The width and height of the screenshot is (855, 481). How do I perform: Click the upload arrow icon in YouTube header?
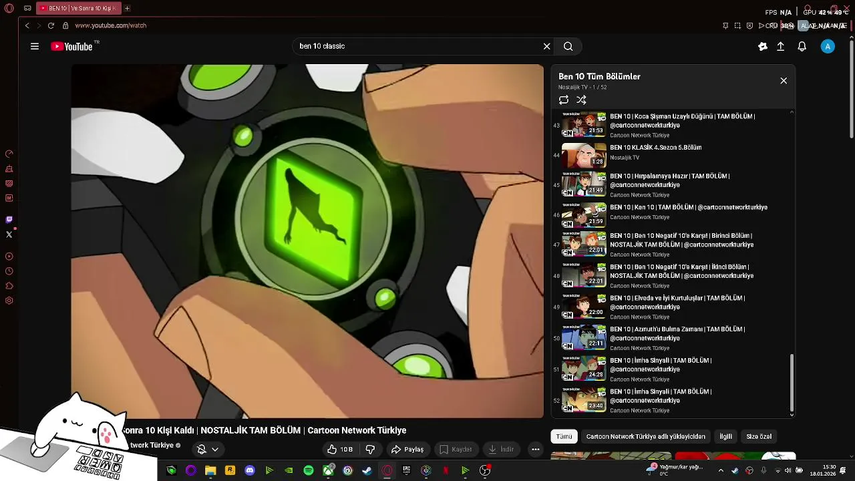(x=780, y=46)
